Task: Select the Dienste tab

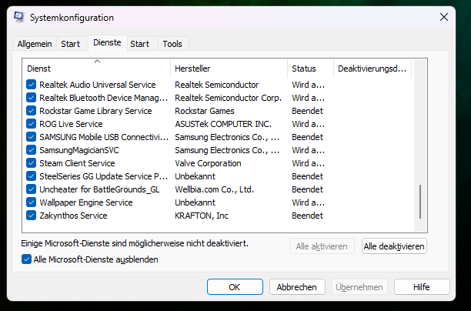Action: tap(107, 42)
